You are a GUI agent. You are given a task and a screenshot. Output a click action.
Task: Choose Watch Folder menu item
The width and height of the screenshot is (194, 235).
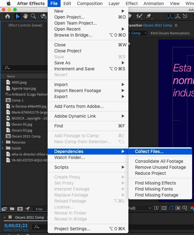tap(88, 157)
